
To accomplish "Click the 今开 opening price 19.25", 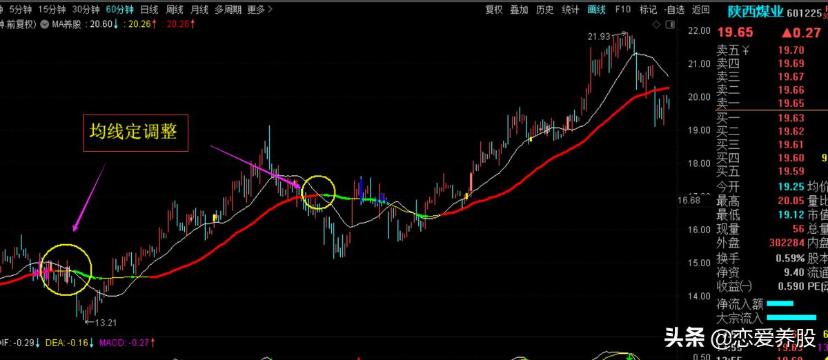I will coord(791,186).
